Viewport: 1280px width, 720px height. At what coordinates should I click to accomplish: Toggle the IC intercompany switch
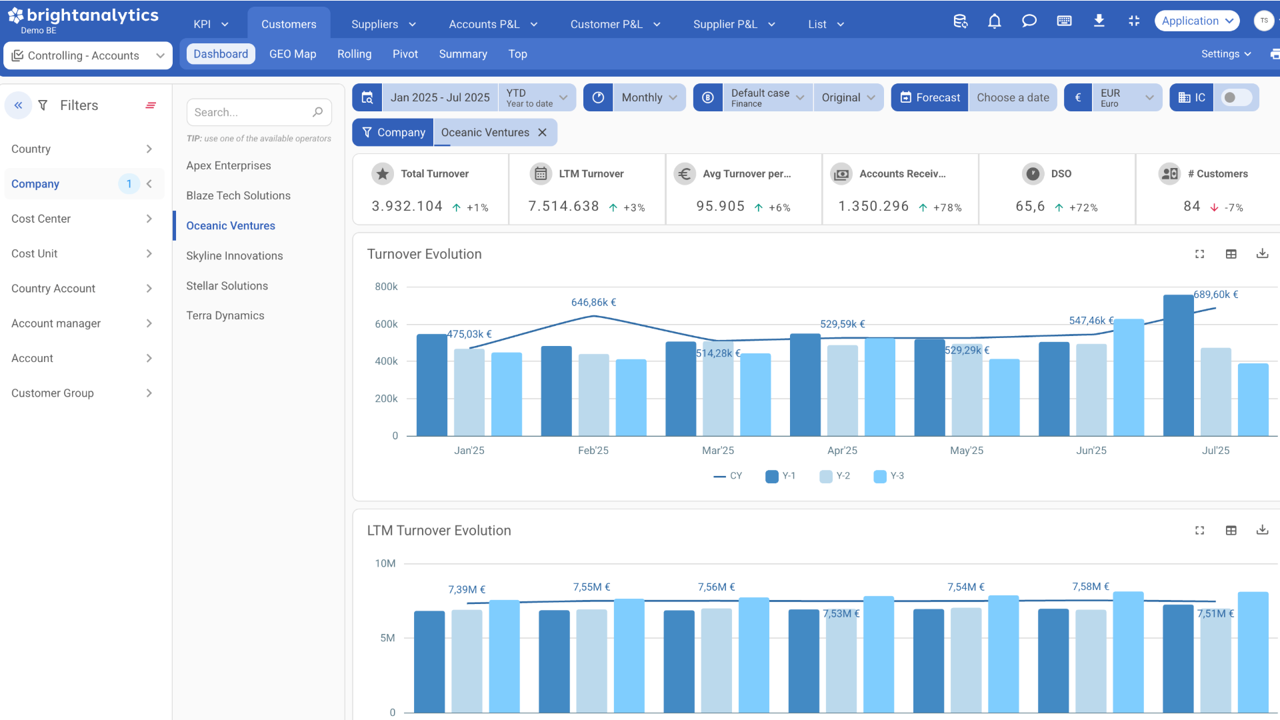[x=1235, y=98]
